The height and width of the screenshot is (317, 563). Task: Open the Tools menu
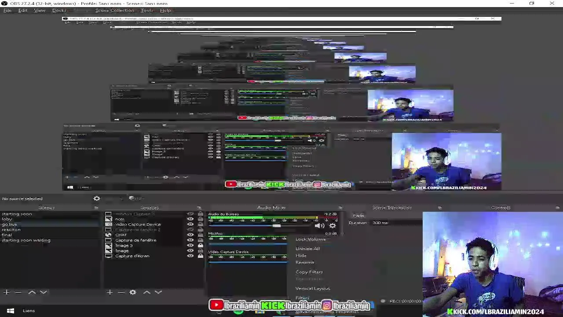click(x=146, y=10)
